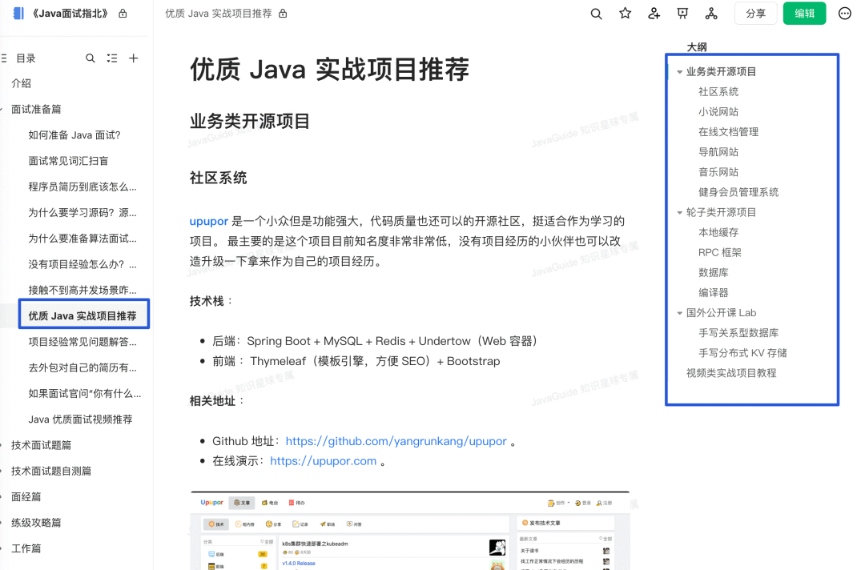This screenshot has width=865, height=570.
Task: Click the Upupor site screenshot image
Action: pyautogui.click(x=410, y=530)
